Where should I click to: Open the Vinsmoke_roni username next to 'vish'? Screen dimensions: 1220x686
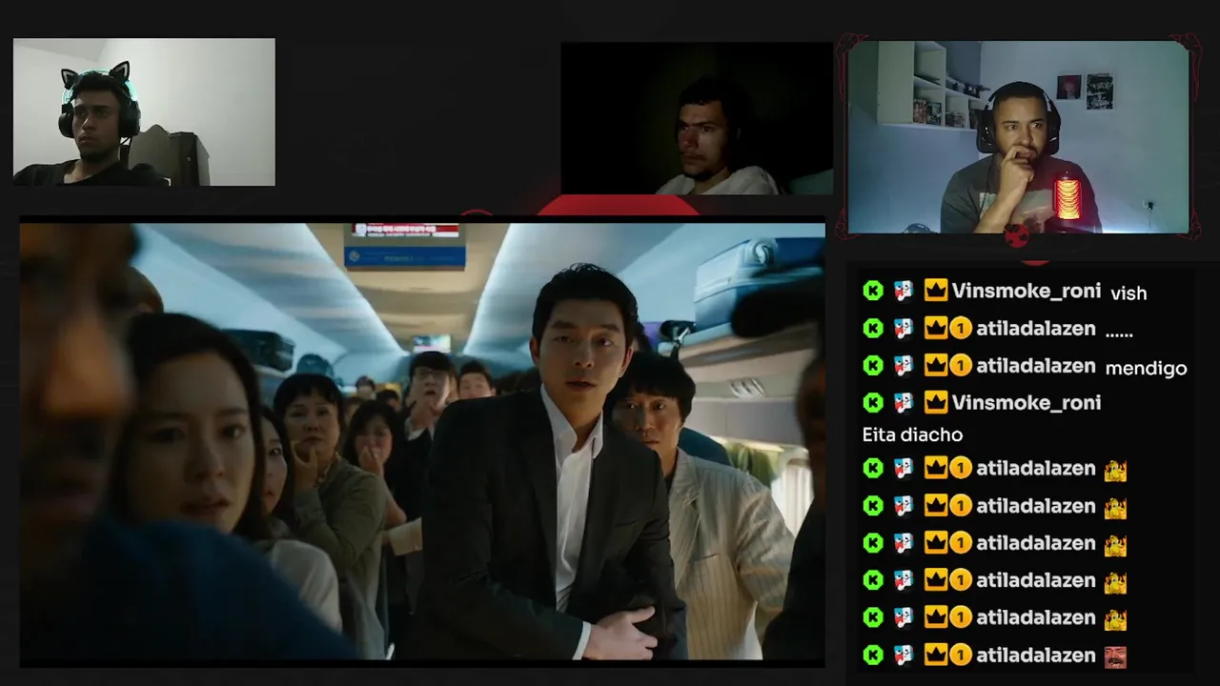(1027, 291)
